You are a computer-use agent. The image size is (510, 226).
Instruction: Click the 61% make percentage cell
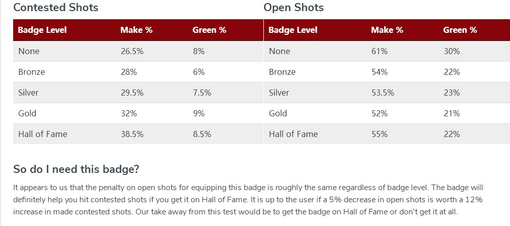[x=379, y=51]
